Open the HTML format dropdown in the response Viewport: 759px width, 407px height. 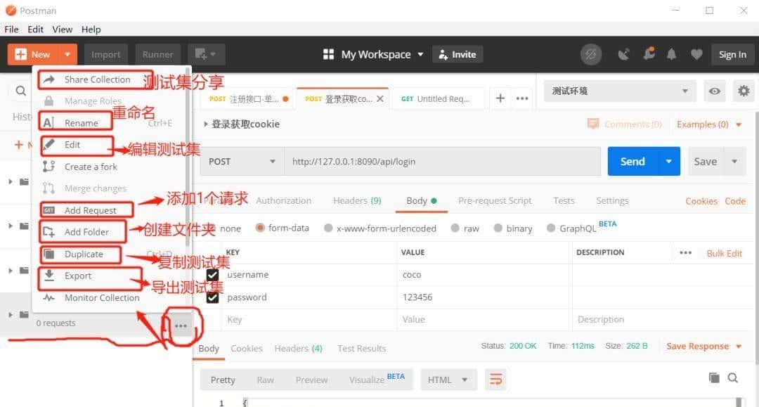coord(448,379)
